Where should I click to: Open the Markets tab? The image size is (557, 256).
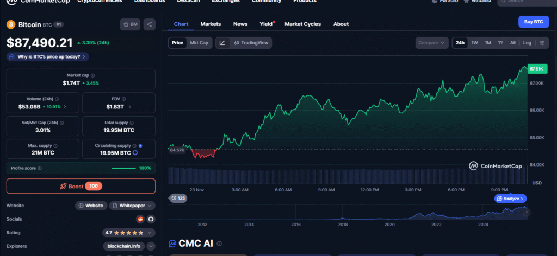point(211,24)
